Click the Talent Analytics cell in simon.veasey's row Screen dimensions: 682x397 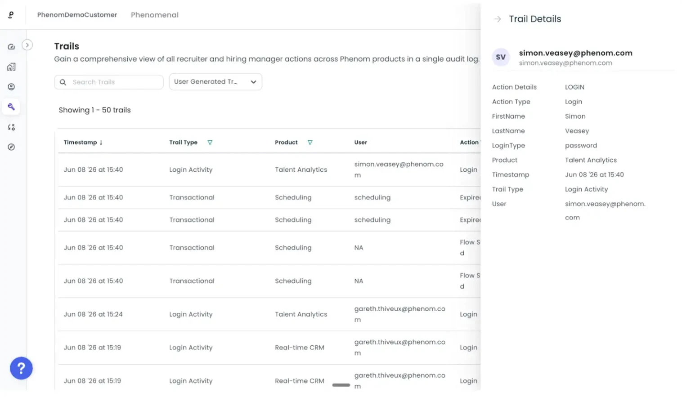301,170
